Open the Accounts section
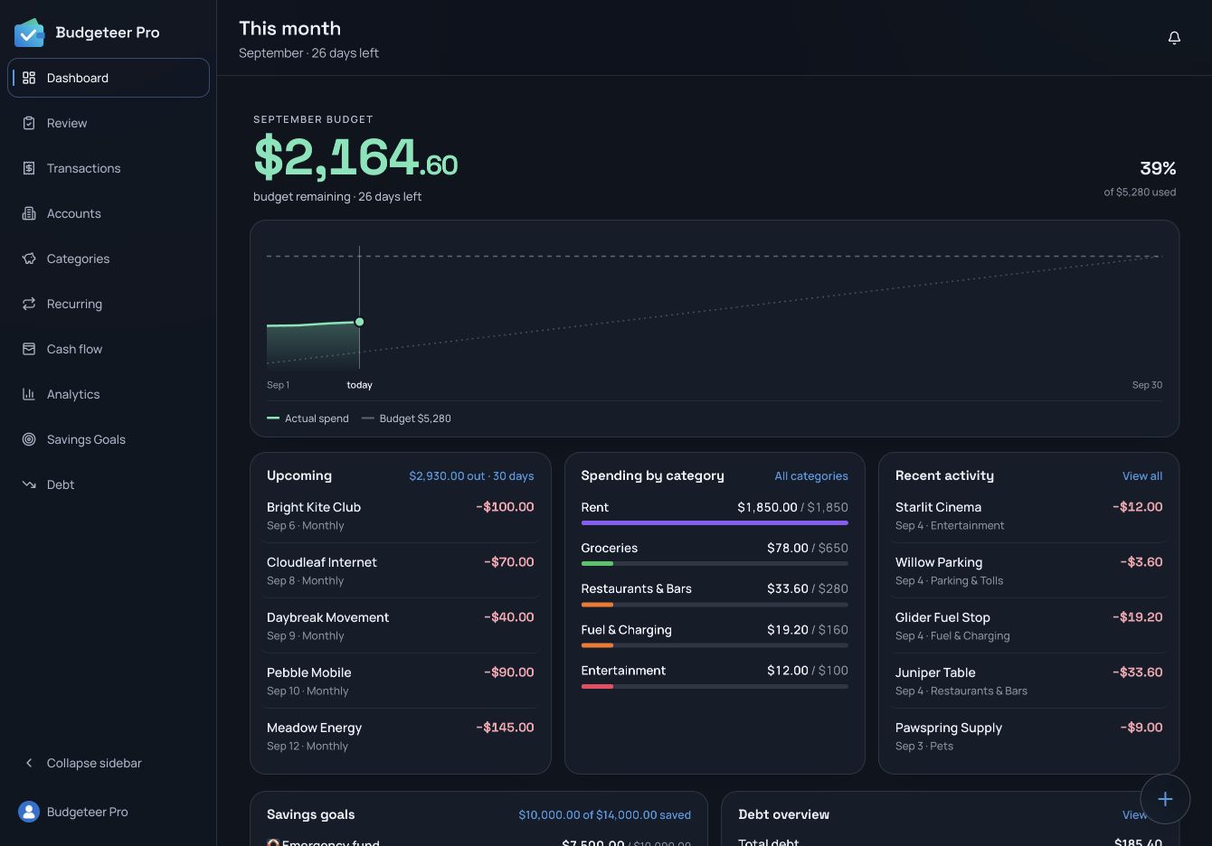The height and width of the screenshot is (846, 1212). click(109, 213)
